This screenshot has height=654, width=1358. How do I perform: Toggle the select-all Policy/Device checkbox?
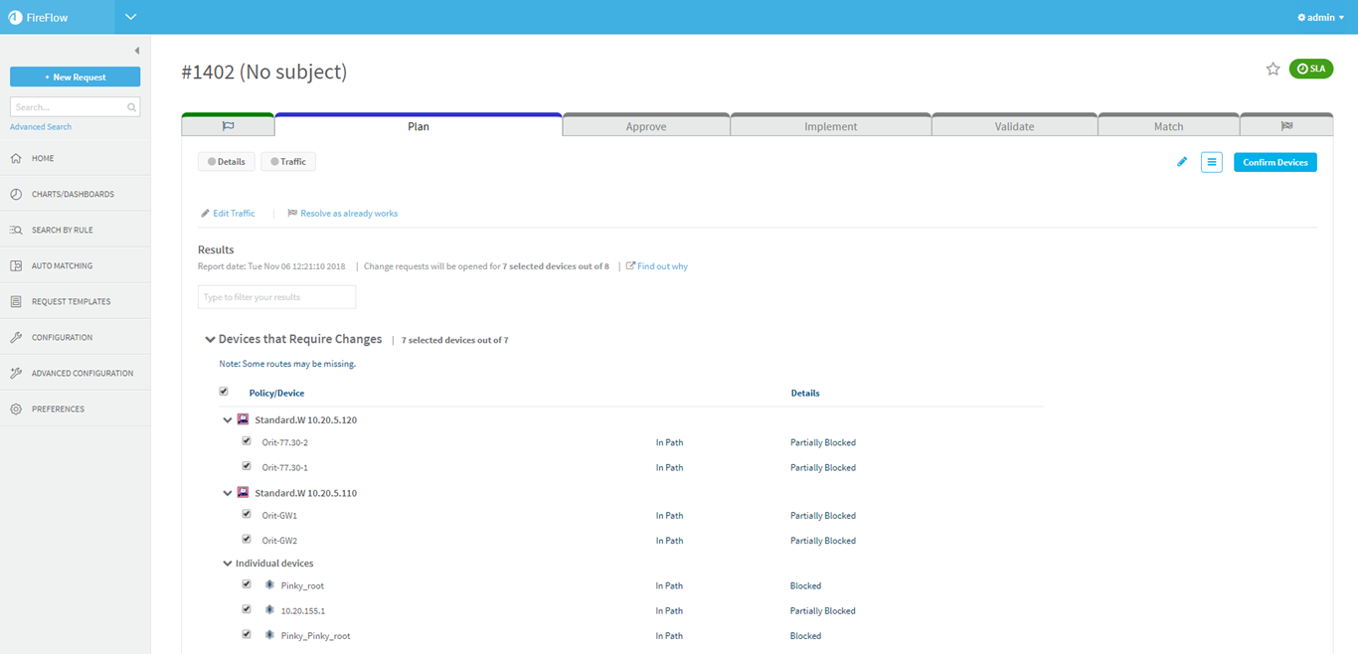224,392
